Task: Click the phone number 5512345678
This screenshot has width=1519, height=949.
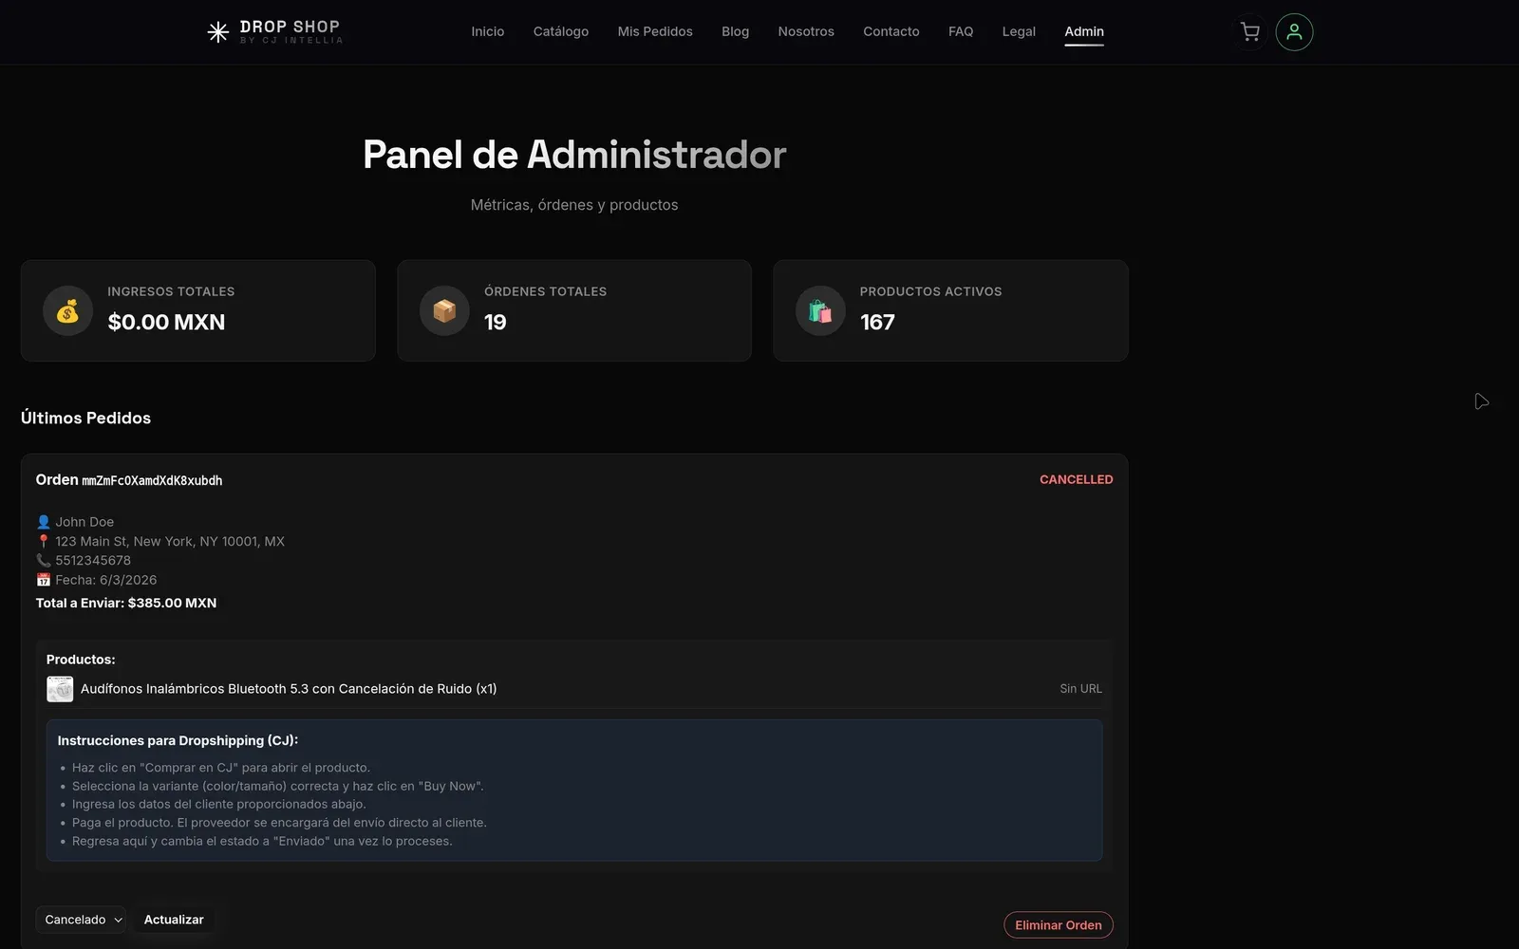Action: (x=93, y=561)
